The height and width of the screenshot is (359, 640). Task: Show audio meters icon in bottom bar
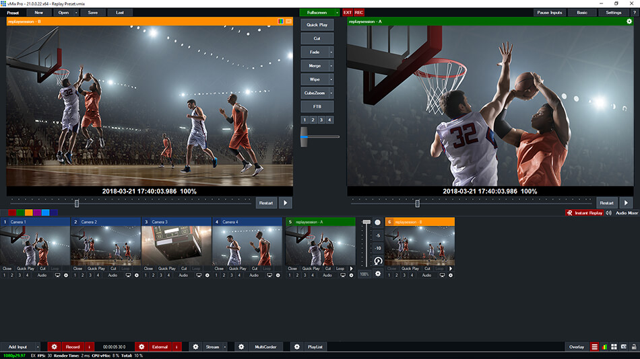pos(604,347)
